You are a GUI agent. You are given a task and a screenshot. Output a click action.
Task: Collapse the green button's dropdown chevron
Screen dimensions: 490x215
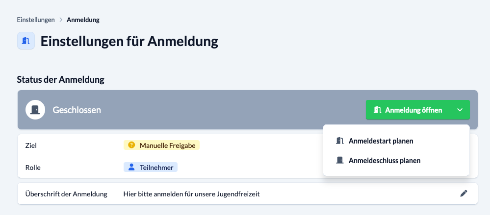pos(460,110)
